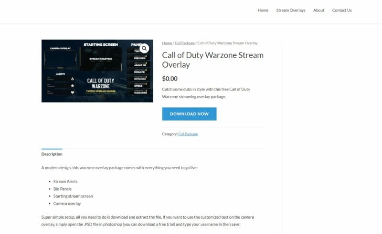This screenshot has width=382, height=234.
Task: Open the Home navigation menu item
Action: (x=263, y=10)
